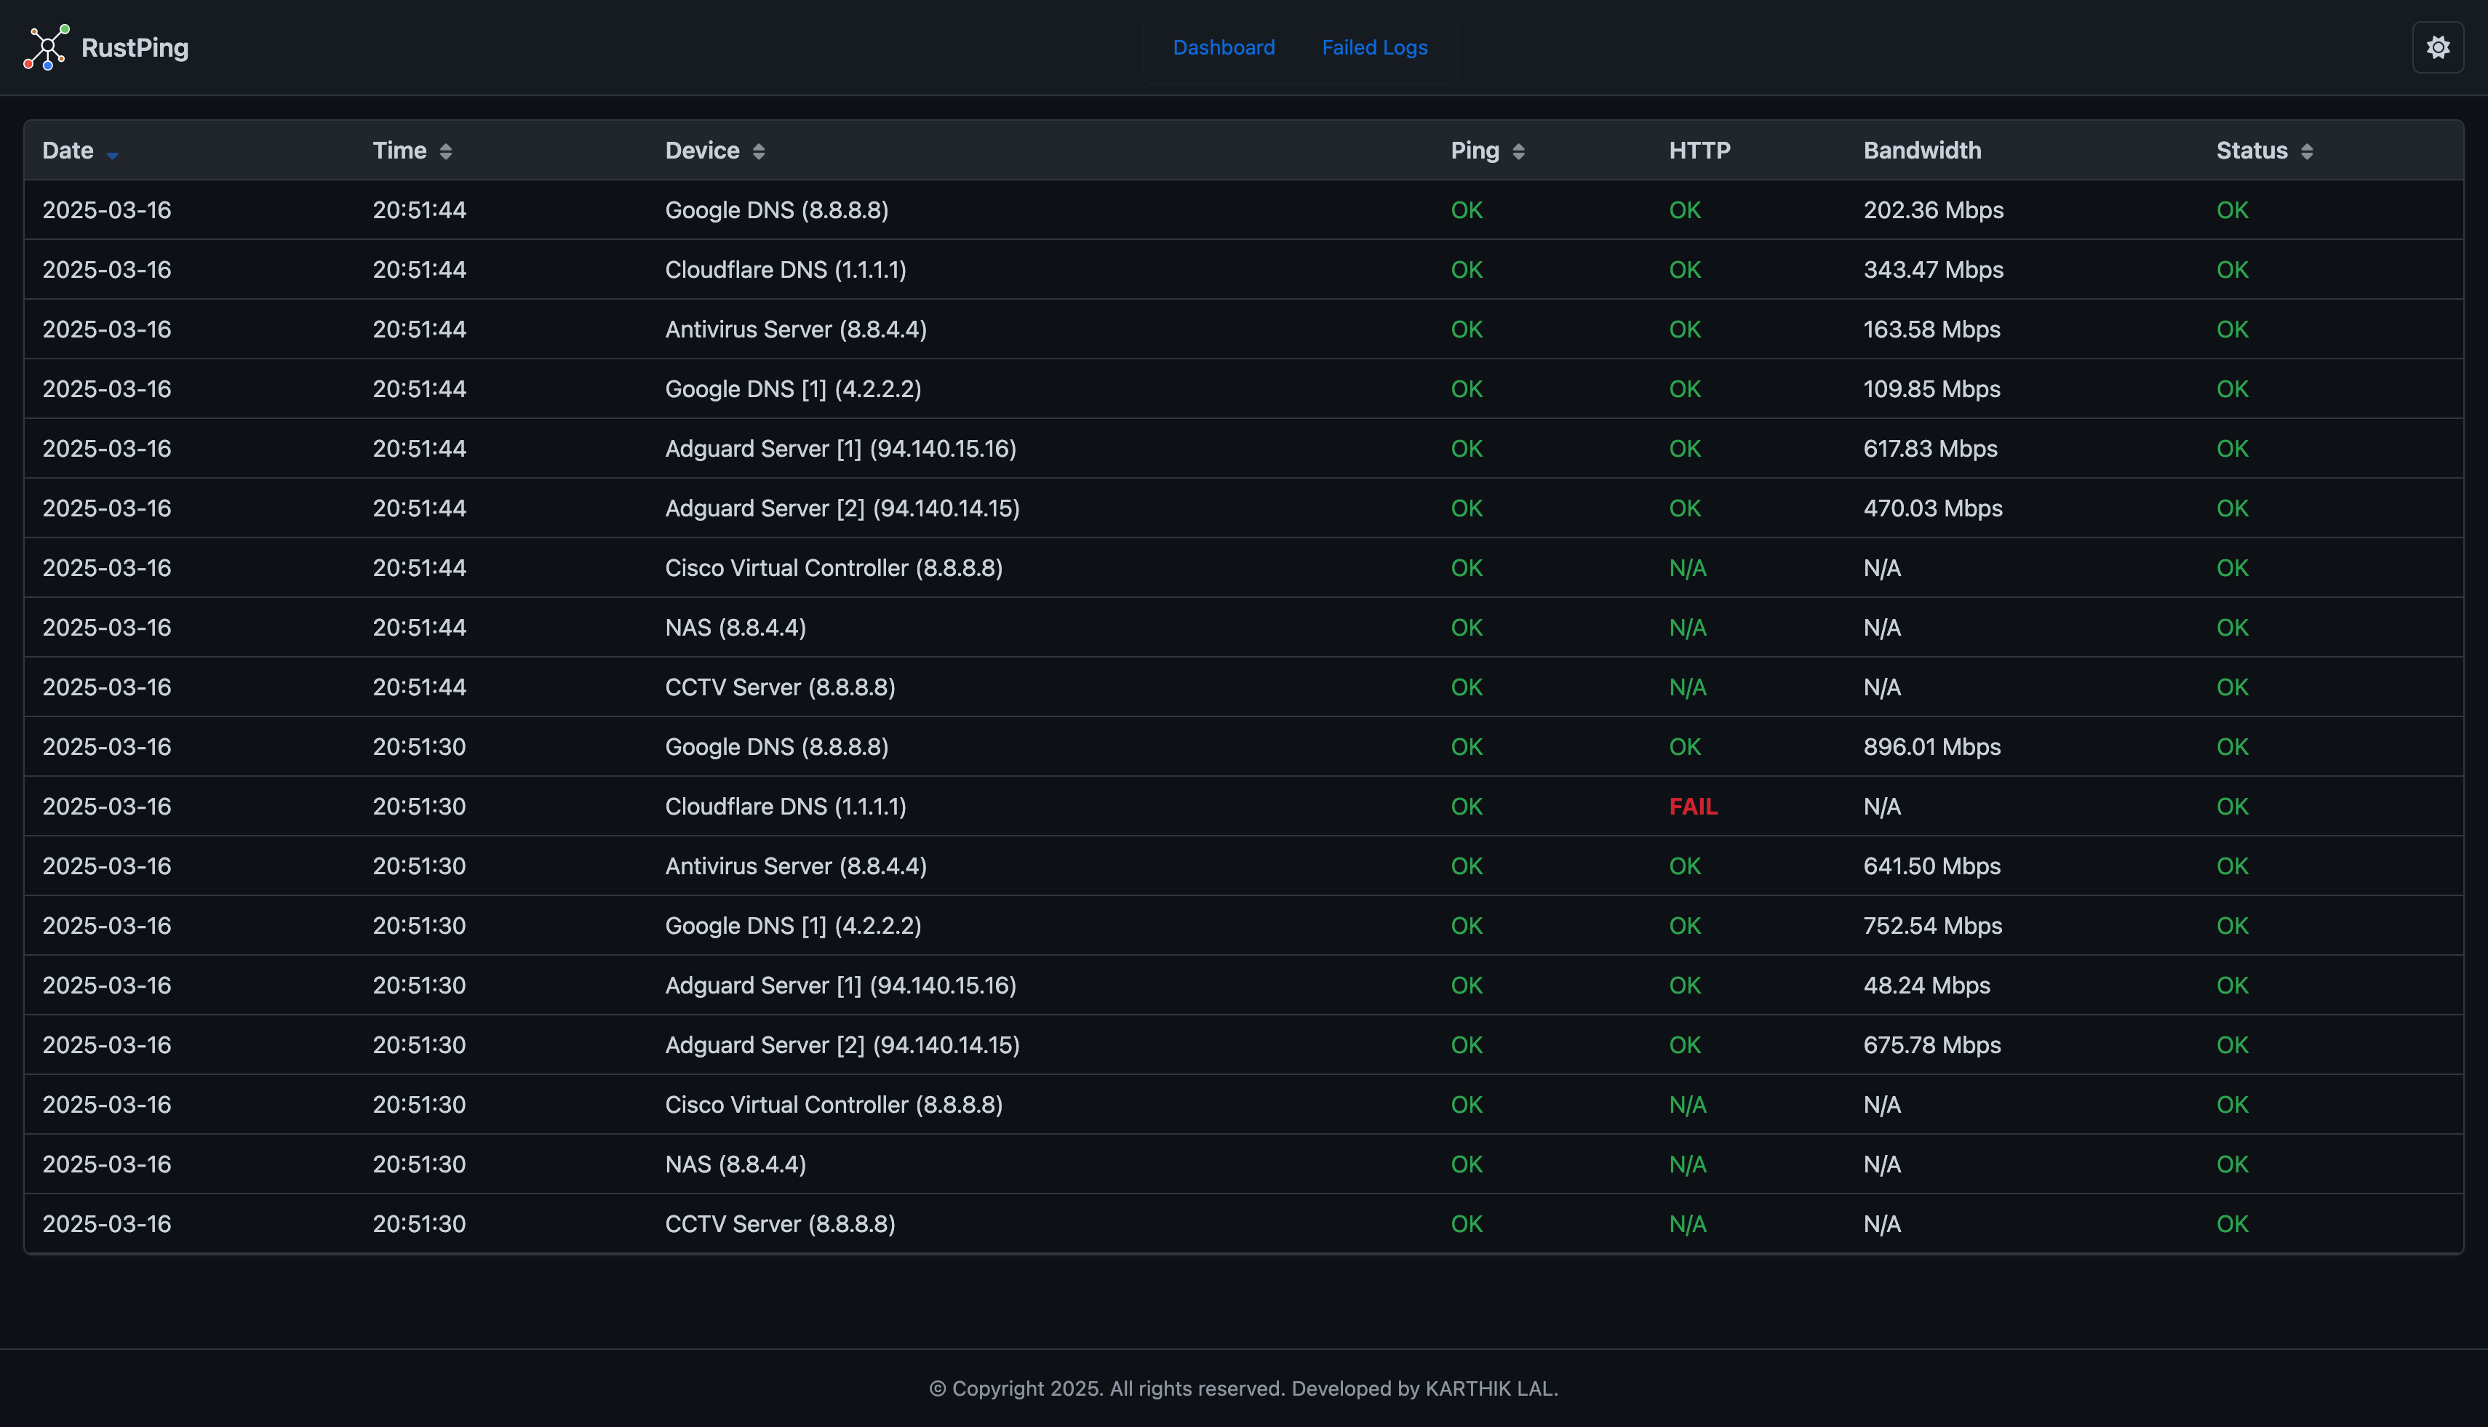The height and width of the screenshot is (1427, 2488).
Task: Click the Ping column sort arrows
Action: [1518, 151]
